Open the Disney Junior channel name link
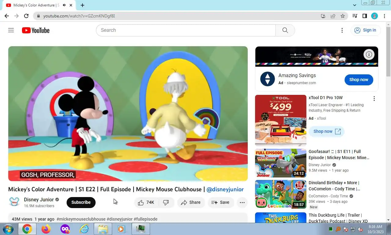This screenshot has width=391, height=235. coord(39,200)
